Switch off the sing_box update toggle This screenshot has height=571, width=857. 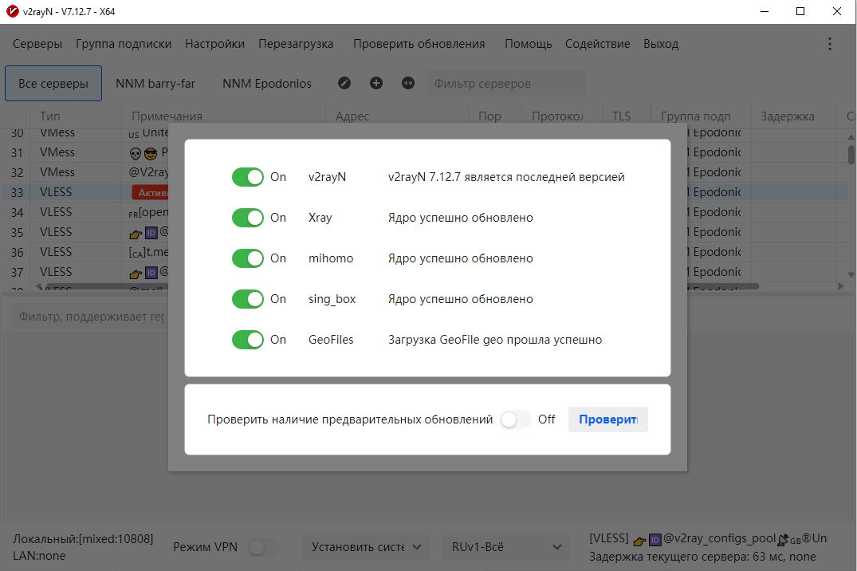click(x=248, y=299)
